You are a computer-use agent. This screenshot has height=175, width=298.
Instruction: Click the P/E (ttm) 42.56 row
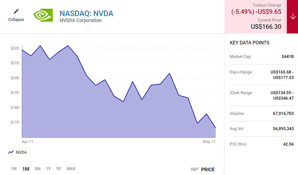[x=262, y=144]
